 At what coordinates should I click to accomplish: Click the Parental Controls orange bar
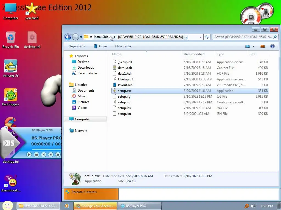(x=91, y=194)
